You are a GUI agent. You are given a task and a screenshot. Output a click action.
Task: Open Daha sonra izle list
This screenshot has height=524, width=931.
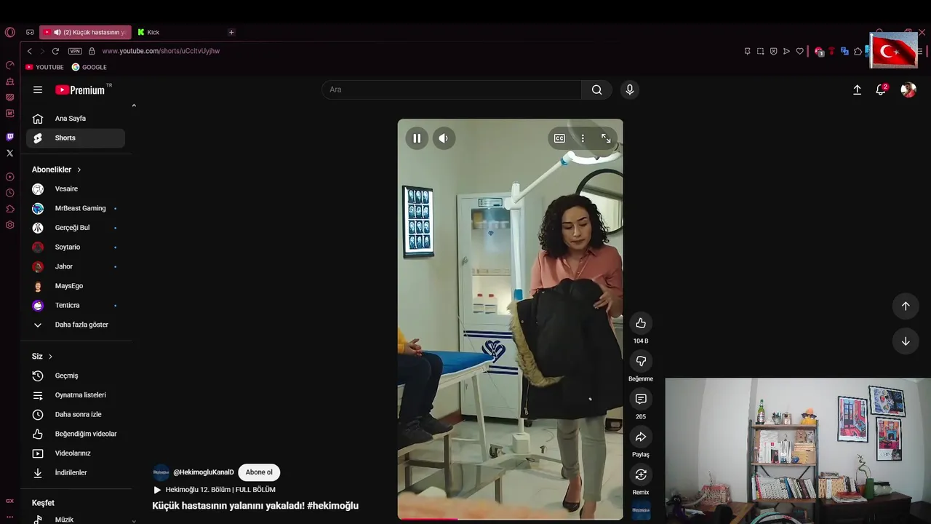tap(76, 414)
